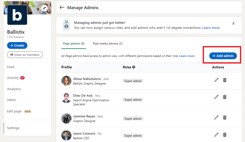245x142 pixels.
Task: Edit role for Jason Connors
Action: pyautogui.click(x=216, y=135)
